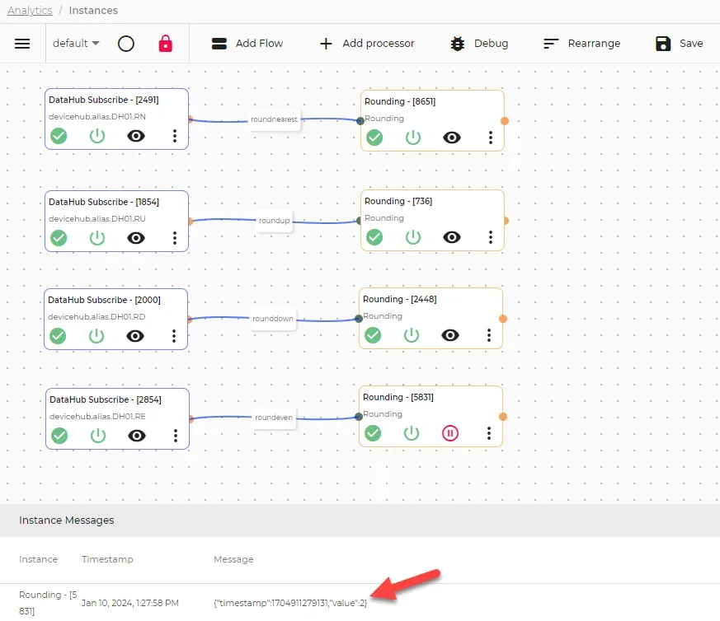Toggle power on DataHub Subscribe [2000]
This screenshot has width=720, height=621.
(96, 336)
